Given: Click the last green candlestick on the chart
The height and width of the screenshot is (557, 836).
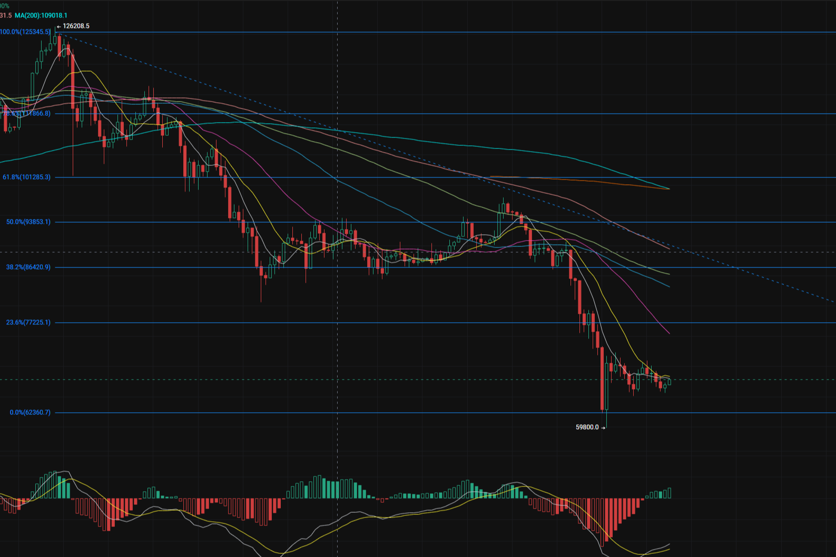Looking at the screenshot, I should click(x=670, y=382).
